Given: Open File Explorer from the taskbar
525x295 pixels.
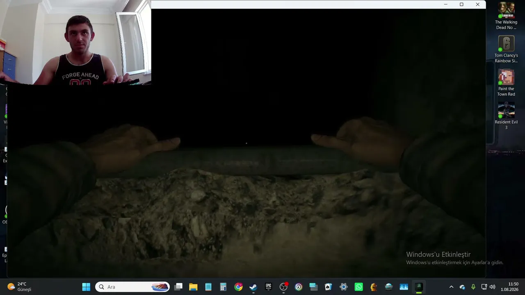Looking at the screenshot, I should click(193, 287).
